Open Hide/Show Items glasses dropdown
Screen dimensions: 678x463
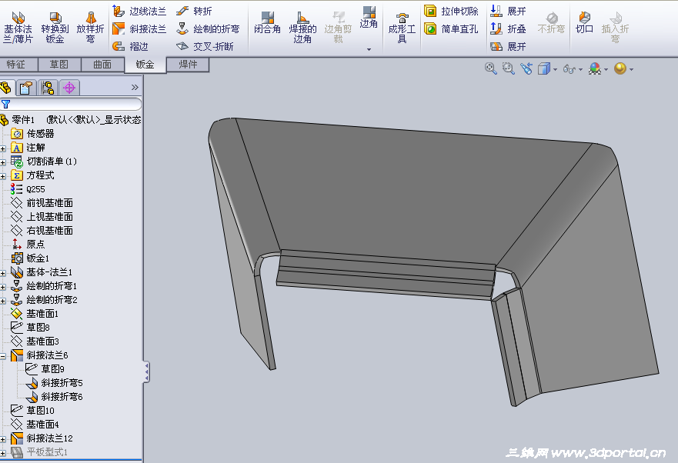[x=580, y=69]
